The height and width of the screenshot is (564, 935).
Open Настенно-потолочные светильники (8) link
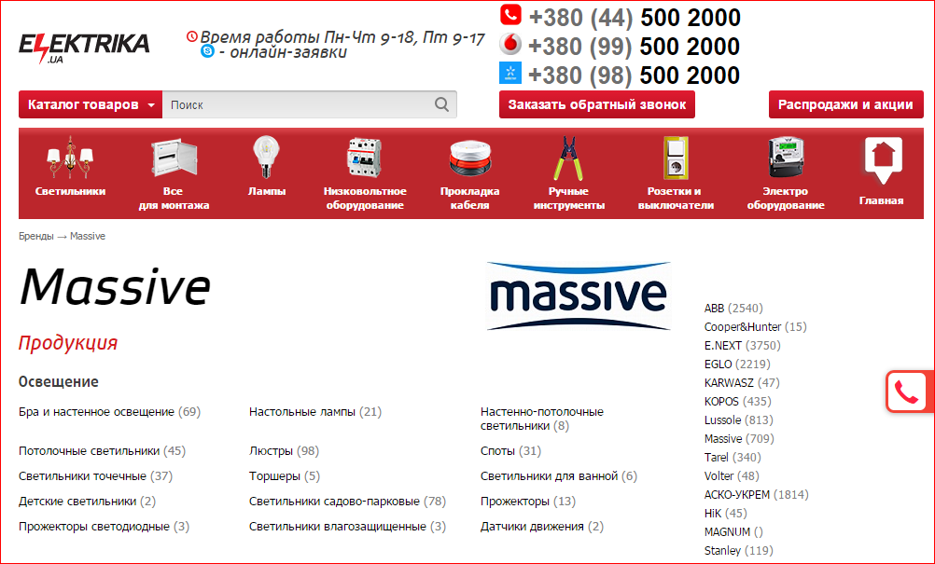(542, 419)
